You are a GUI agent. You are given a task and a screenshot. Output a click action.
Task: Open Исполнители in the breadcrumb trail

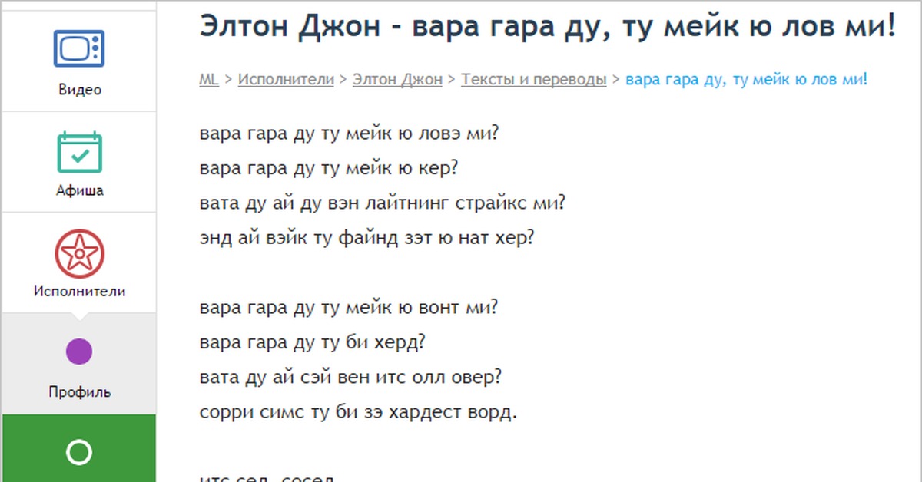[286, 79]
